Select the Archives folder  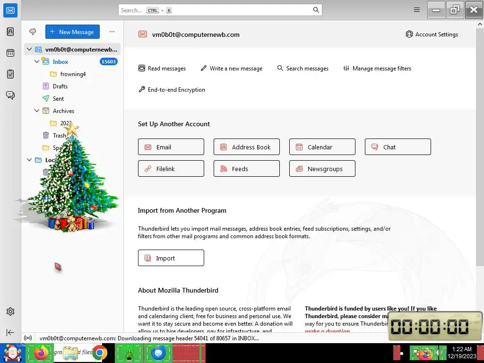click(x=72, y=111)
